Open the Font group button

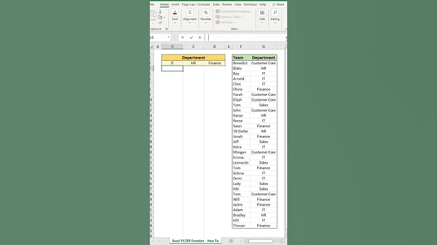click(x=175, y=16)
